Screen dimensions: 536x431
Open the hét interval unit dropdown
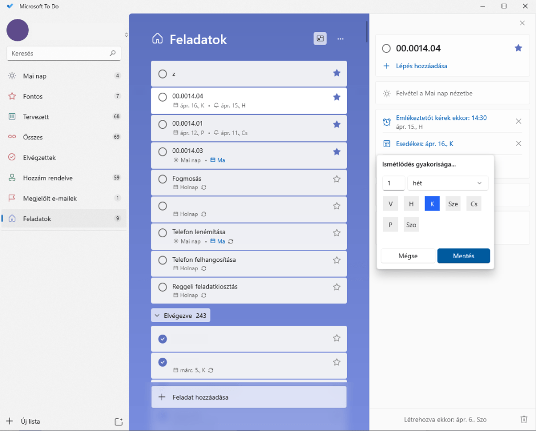pyautogui.click(x=448, y=183)
